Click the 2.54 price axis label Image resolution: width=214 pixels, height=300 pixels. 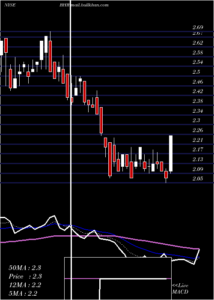(x=198, y=62)
